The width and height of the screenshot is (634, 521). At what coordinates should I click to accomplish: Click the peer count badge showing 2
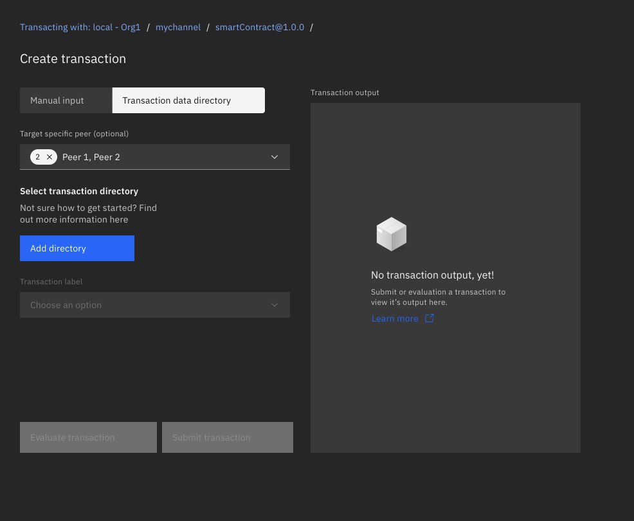[x=38, y=156]
